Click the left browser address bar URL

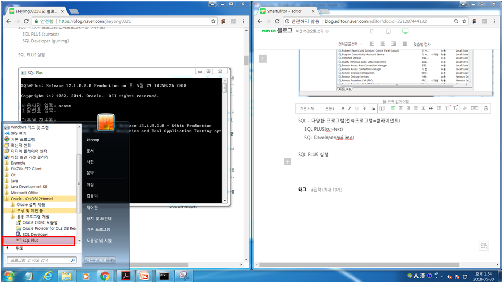point(95,21)
